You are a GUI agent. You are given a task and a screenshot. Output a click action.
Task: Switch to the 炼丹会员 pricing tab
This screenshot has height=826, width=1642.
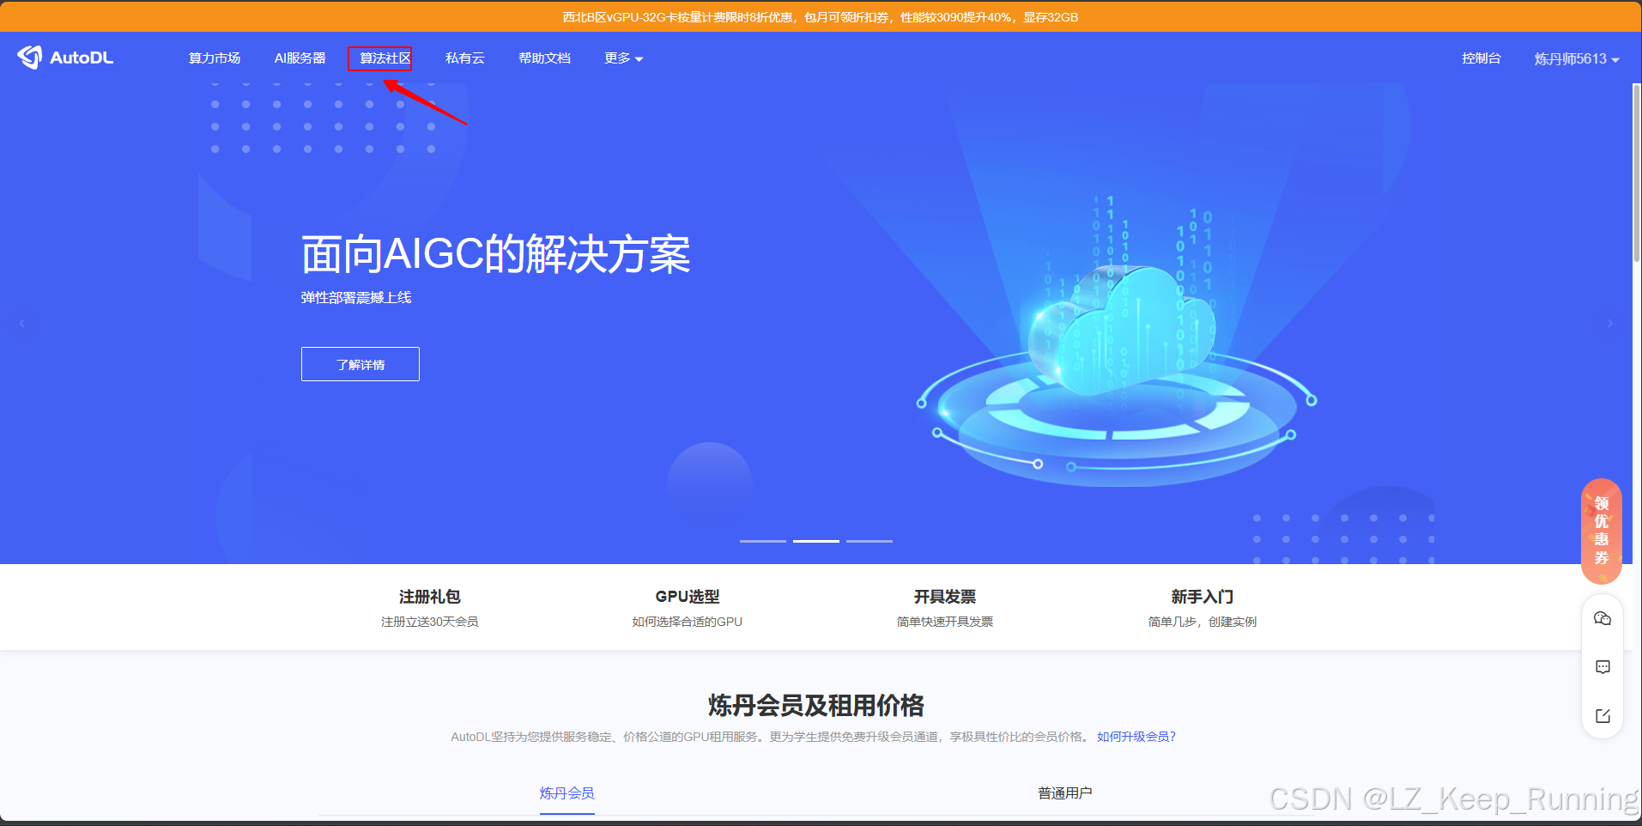(566, 793)
